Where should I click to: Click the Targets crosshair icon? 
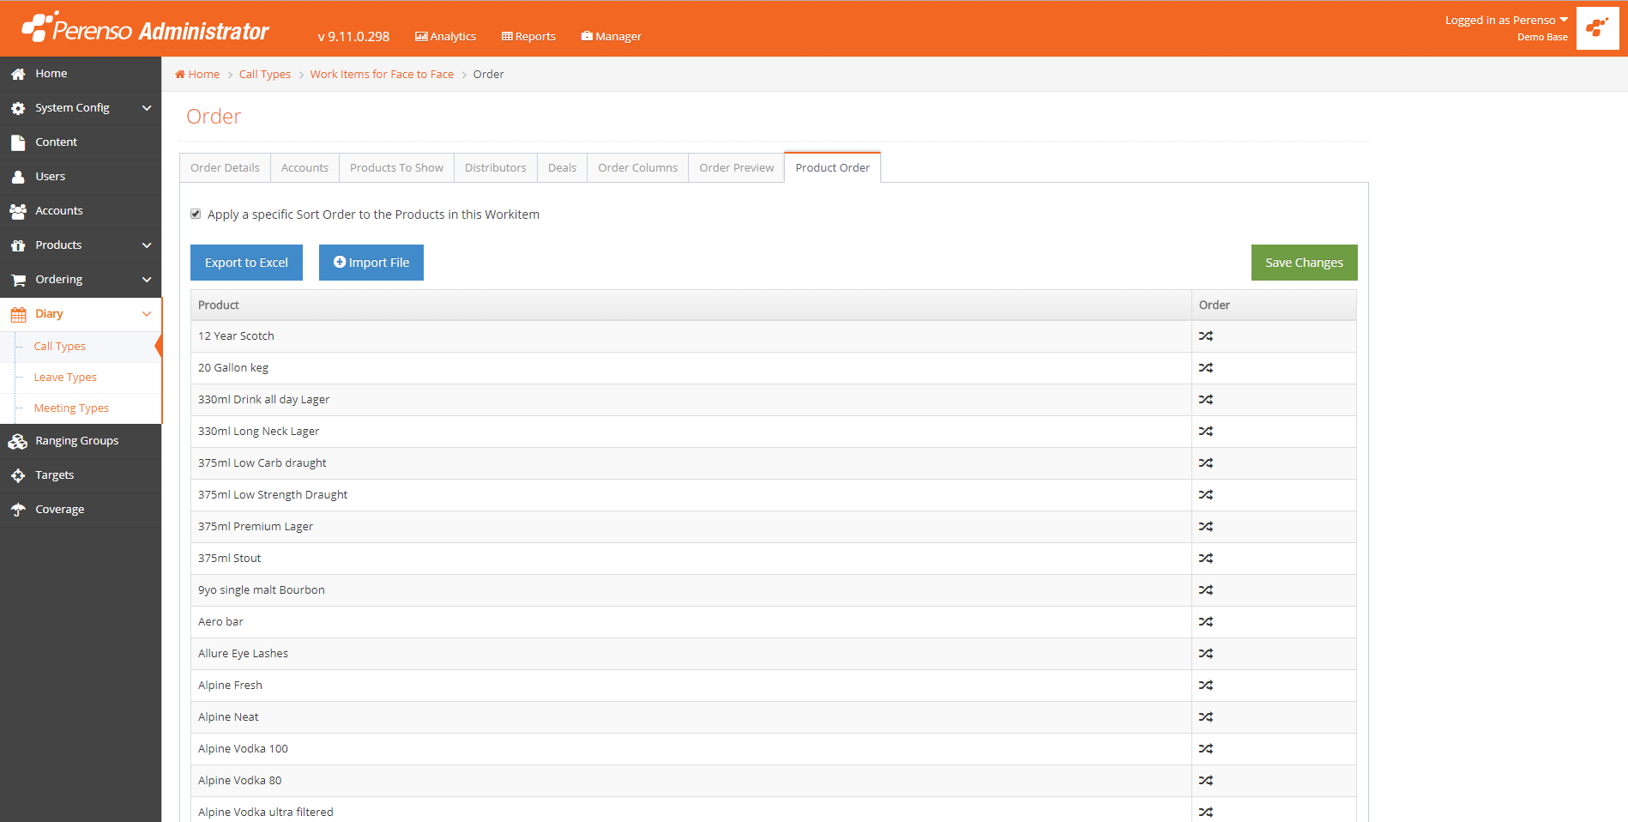[18, 475]
